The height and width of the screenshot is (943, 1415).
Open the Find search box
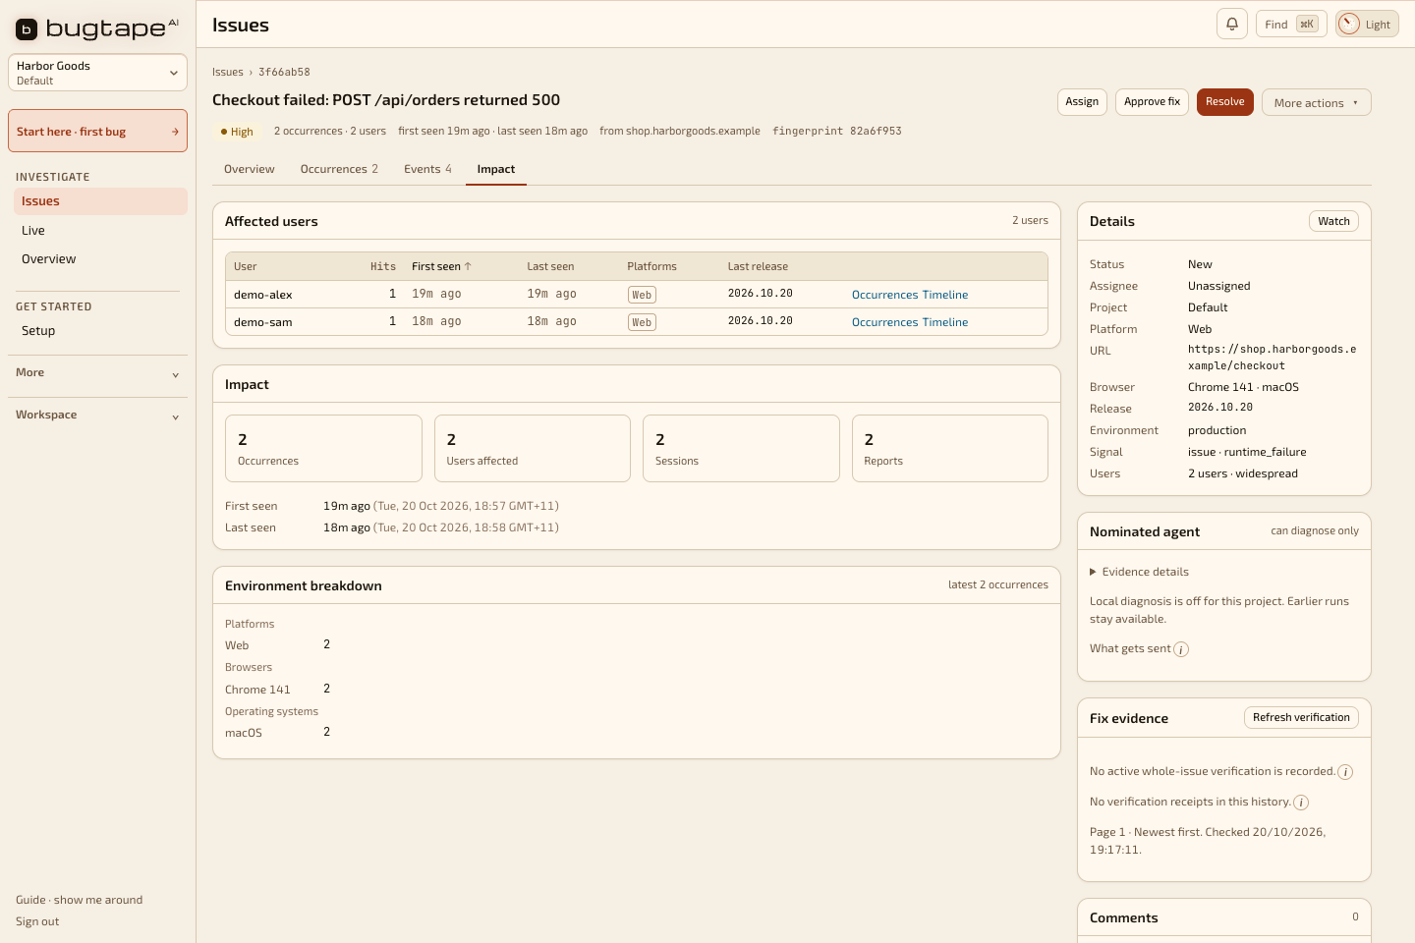click(x=1291, y=24)
